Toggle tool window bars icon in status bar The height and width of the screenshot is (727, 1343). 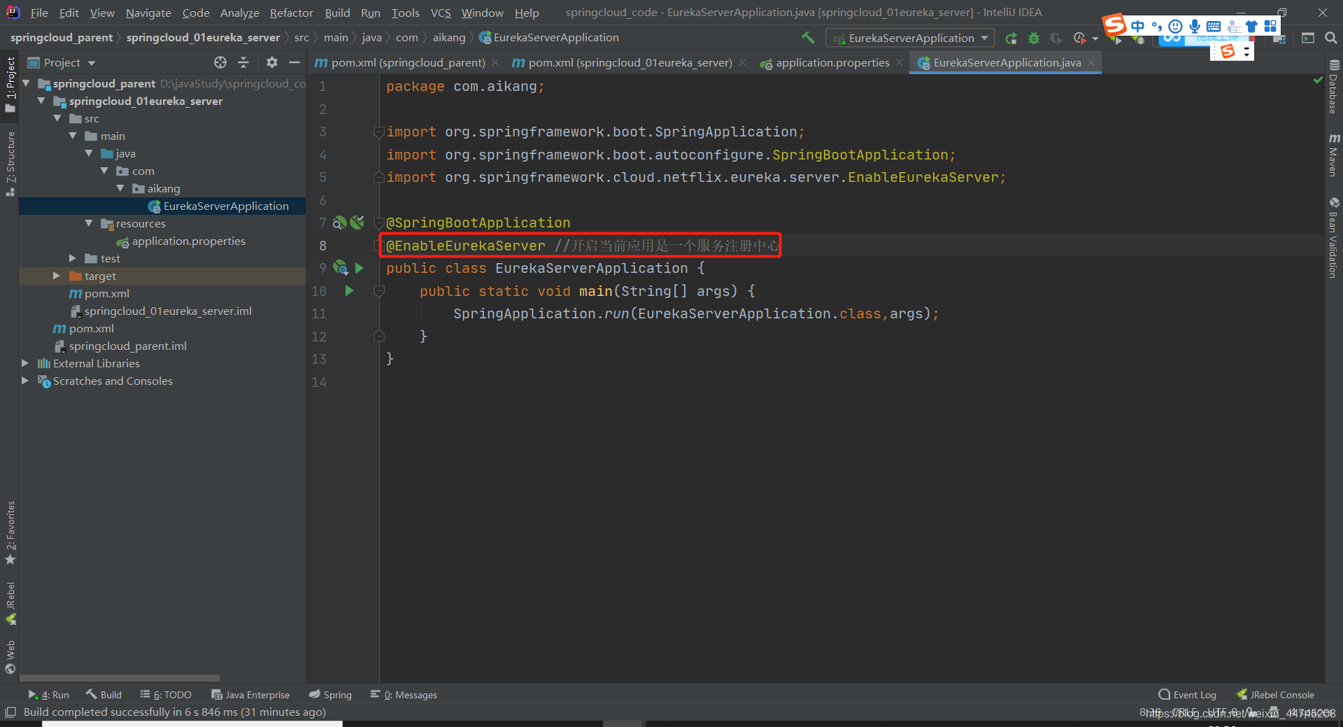(x=10, y=712)
